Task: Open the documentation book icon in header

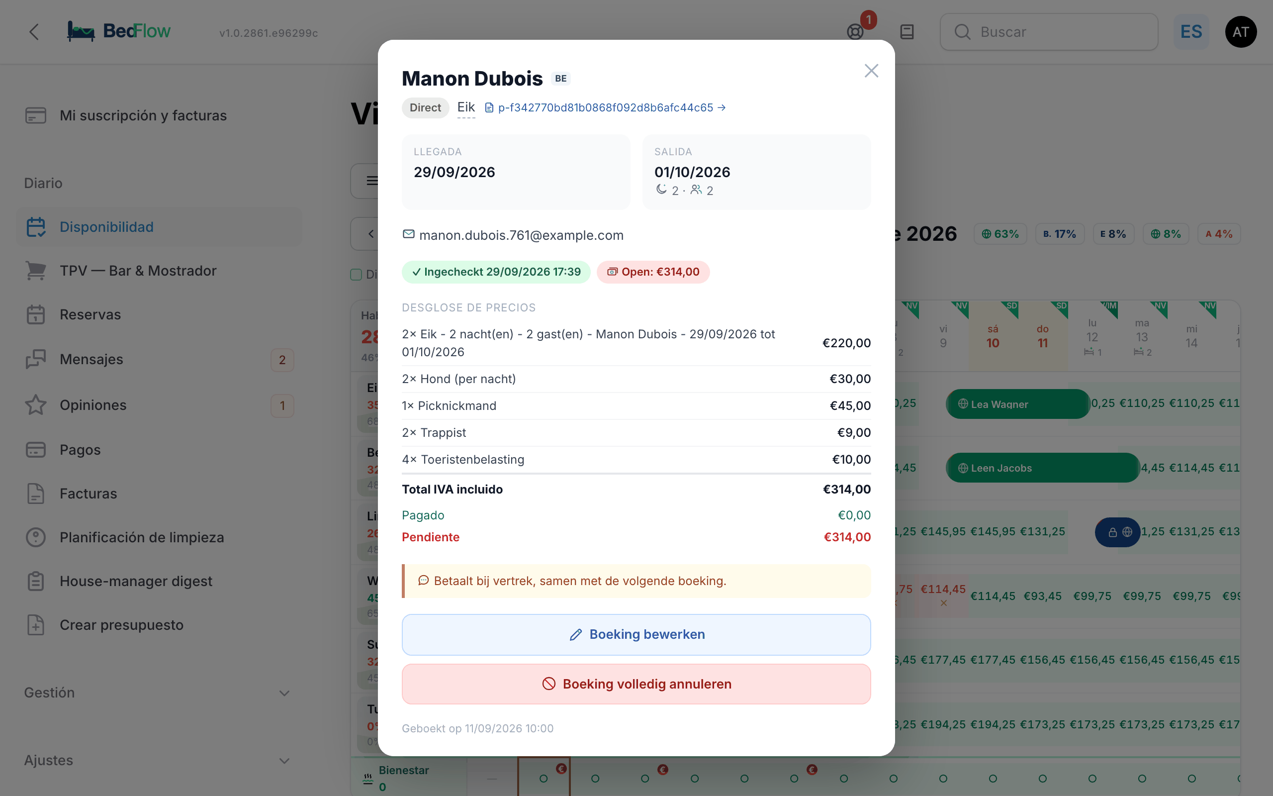Action: click(907, 31)
